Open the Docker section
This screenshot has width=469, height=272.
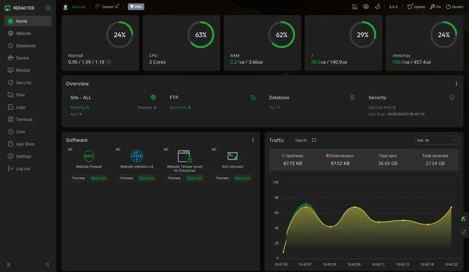28,58
